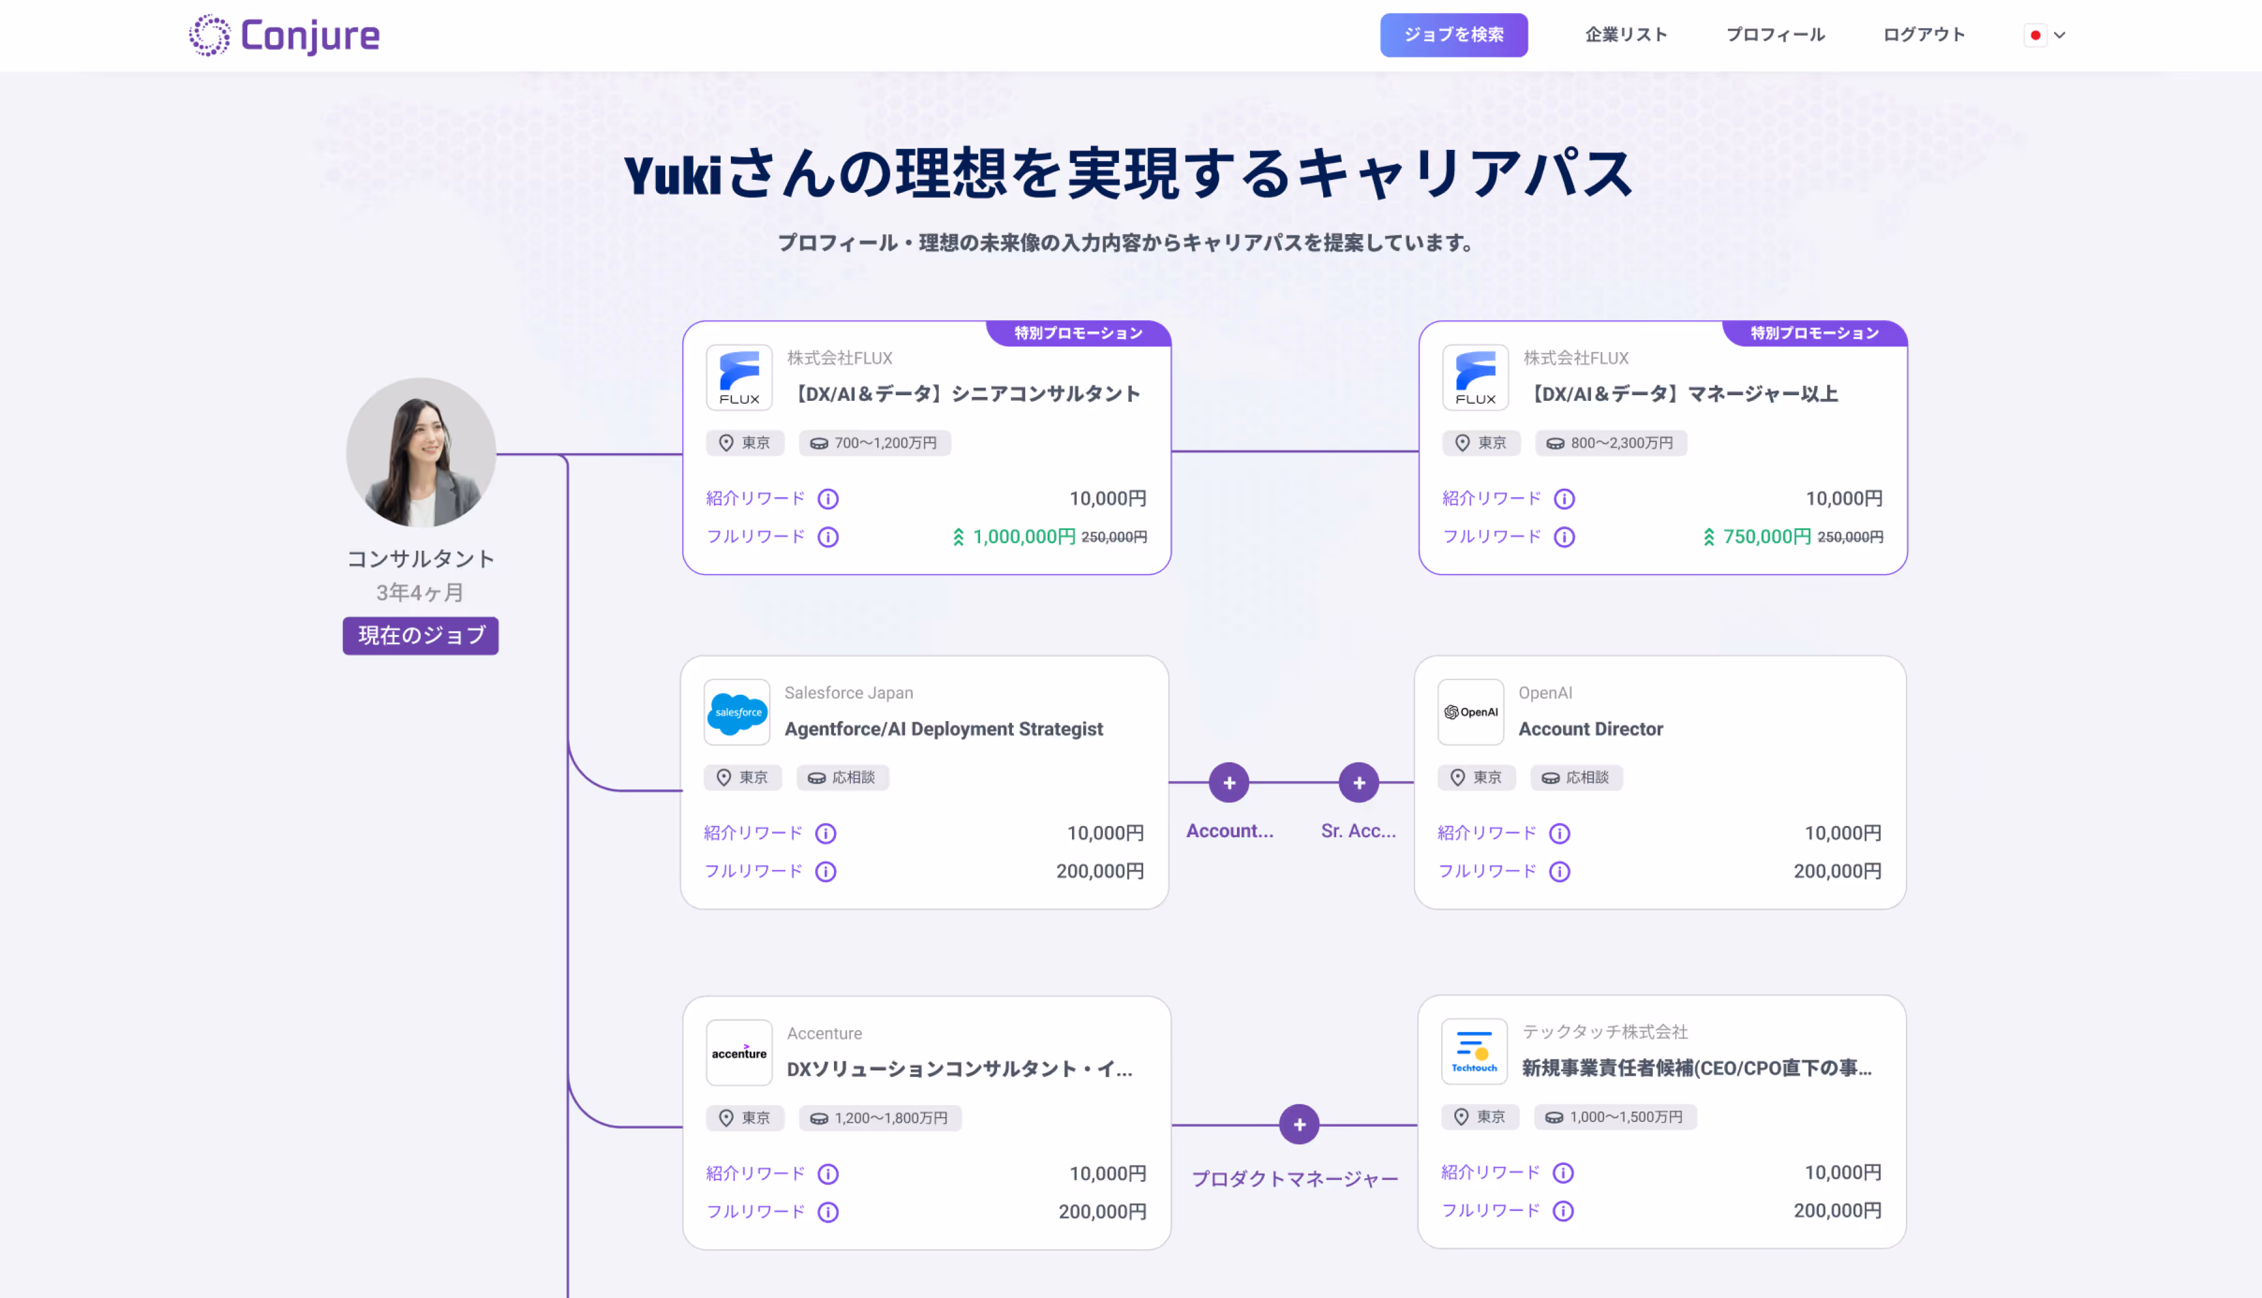2262x1298 pixels.
Task: Click the Accenture company logo
Action: pyautogui.click(x=738, y=1053)
